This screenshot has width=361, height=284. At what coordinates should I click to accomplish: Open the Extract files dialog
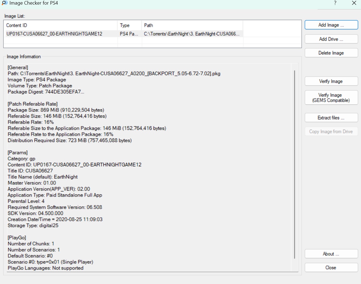pyautogui.click(x=331, y=118)
